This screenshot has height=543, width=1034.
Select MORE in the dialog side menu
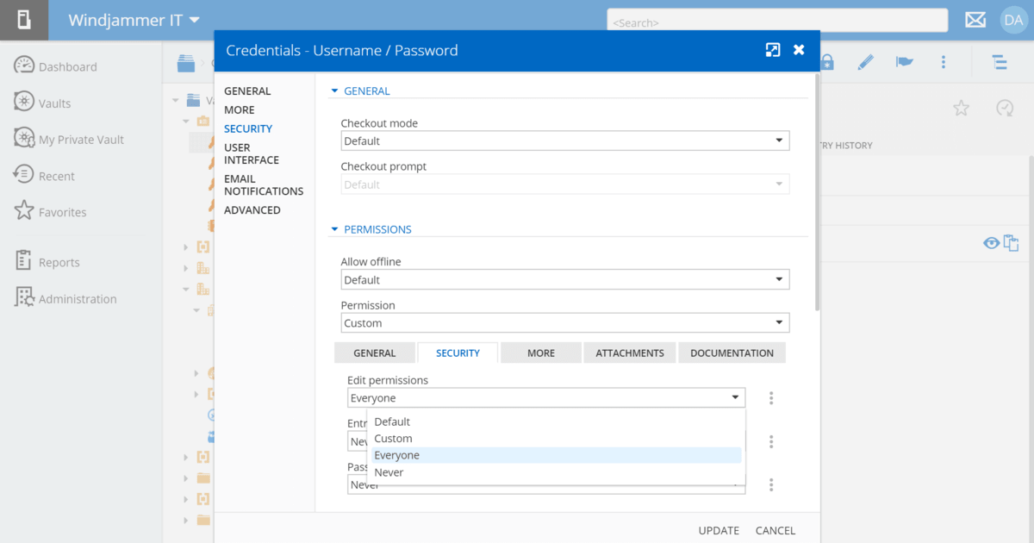(240, 109)
